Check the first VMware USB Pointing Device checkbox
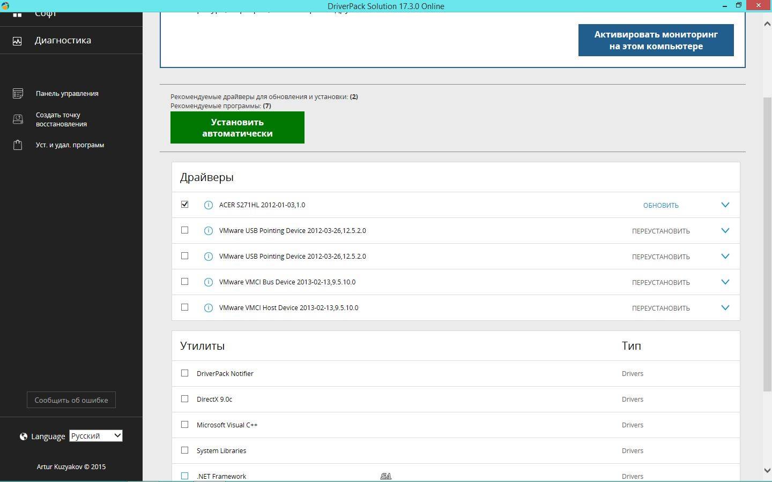The image size is (772, 482). point(185,230)
